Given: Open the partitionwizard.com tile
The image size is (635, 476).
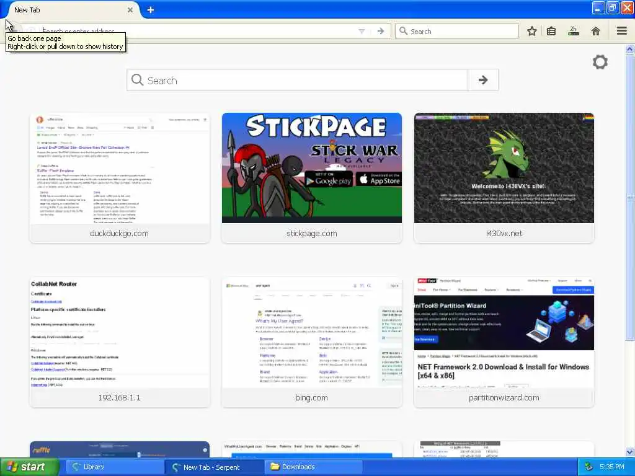Looking at the screenshot, I should [504, 342].
